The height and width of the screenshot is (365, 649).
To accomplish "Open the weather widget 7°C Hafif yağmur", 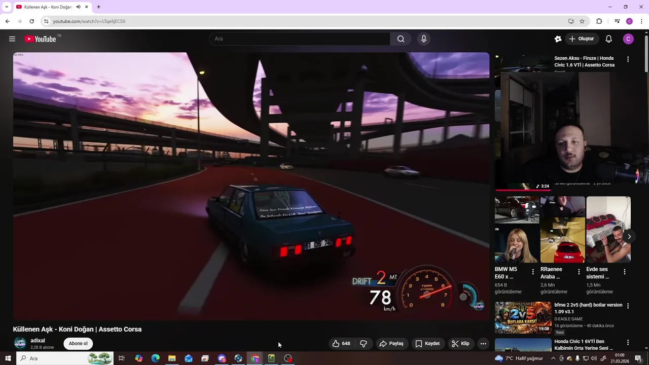I will pos(519,358).
